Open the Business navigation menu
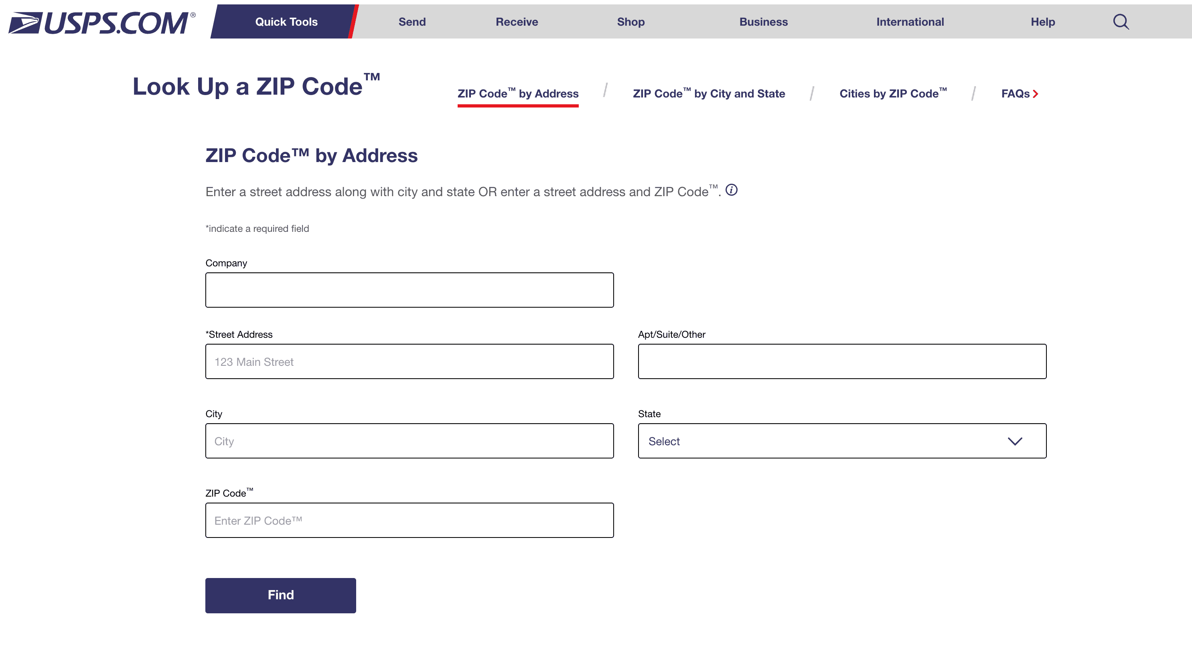1192x645 pixels. coord(763,22)
